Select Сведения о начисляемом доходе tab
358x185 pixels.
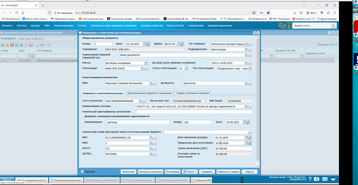103,93
